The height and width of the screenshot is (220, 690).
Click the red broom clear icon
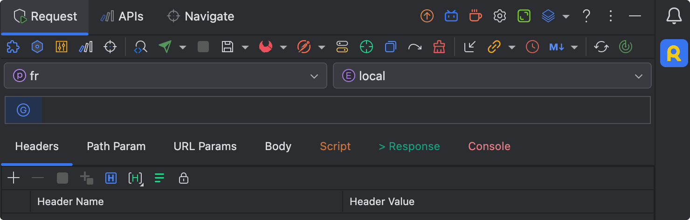(x=439, y=47)
